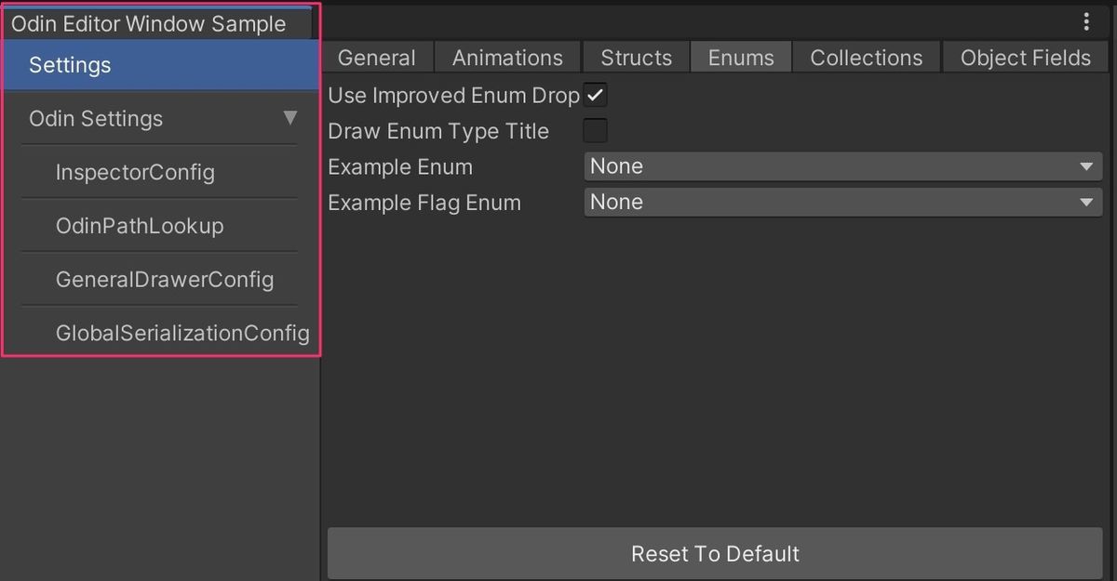The image size is (1117, 581).
Task: Open the window kebab options menu
Action: pos(1086,22)
